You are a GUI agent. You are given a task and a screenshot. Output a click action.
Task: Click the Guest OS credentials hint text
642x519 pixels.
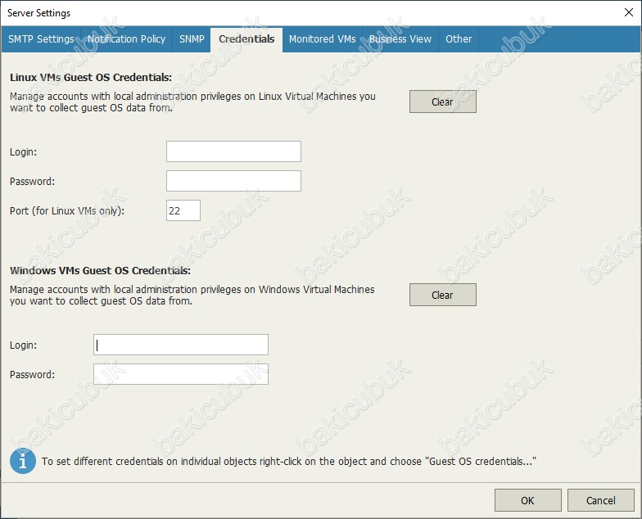289,462
